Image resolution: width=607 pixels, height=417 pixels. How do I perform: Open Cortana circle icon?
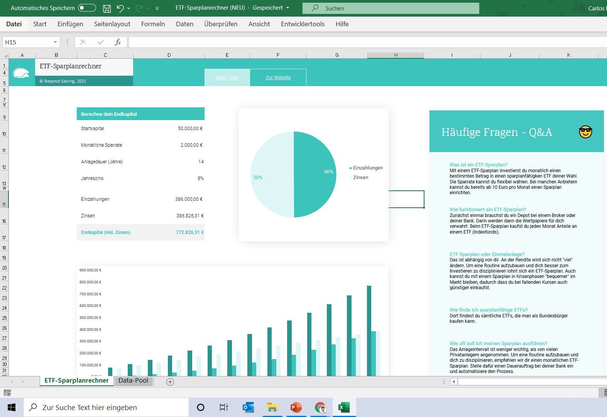pos(201,407)
